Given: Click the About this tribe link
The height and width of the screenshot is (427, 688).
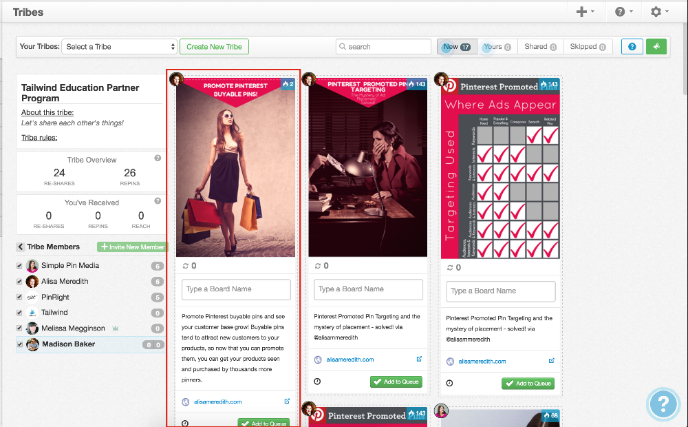Looking at the screenshot, I should tap(47, 112).
